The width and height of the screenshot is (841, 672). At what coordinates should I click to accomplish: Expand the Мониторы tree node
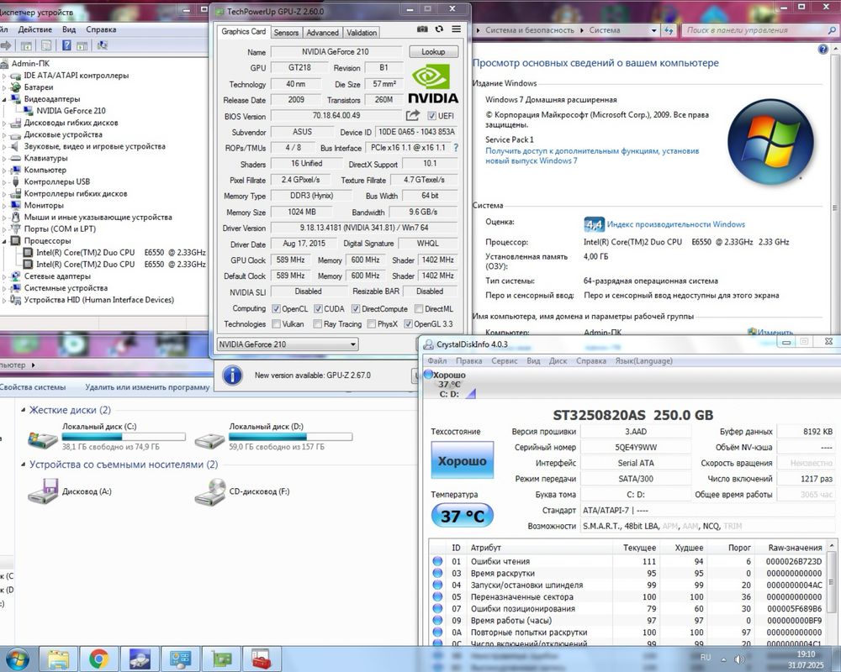(x=4, y=206)
